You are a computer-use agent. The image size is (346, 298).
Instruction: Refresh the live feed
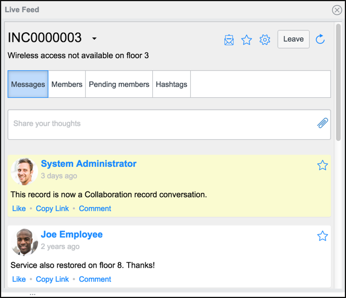click(320, 39)
